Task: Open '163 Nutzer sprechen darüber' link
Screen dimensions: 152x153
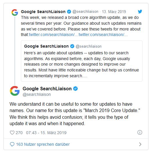Action: click(43, 144)
